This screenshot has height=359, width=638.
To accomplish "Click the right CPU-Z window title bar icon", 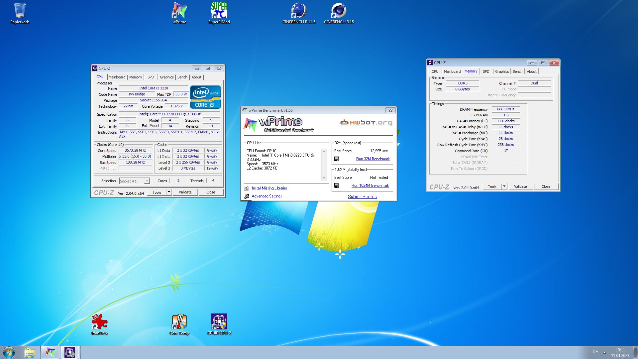I will click(x=430, y=62).
